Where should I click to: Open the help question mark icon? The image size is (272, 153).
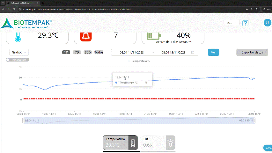click(245, 23)
